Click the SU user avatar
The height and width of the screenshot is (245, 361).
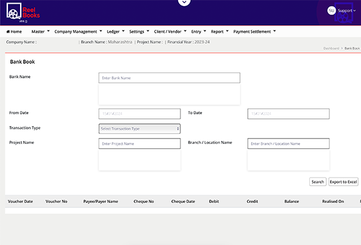click(332, 10)
